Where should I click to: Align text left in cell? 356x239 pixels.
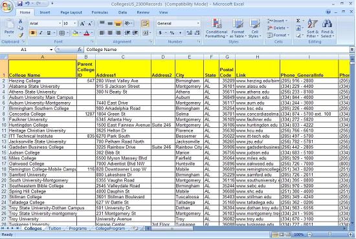coord(102,33)
